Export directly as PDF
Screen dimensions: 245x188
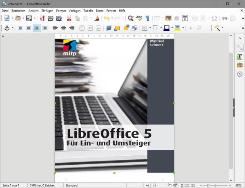(42, 18)
